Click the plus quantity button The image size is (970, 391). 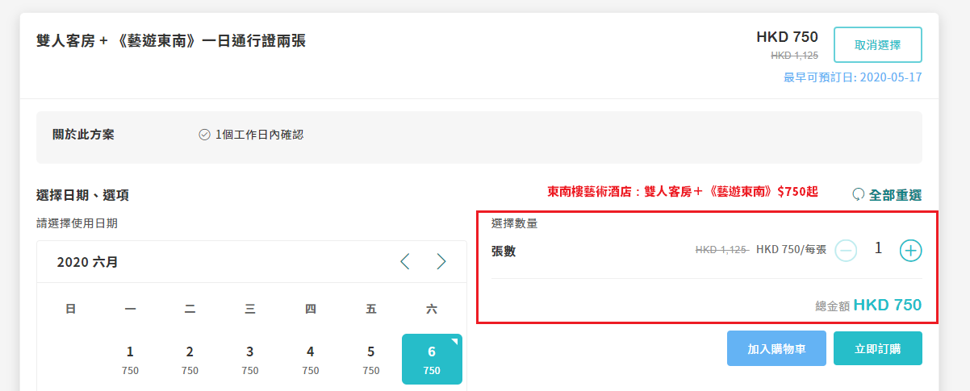click(910, 250)
